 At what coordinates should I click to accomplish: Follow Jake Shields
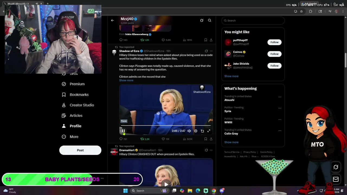[x=274, y=66]
